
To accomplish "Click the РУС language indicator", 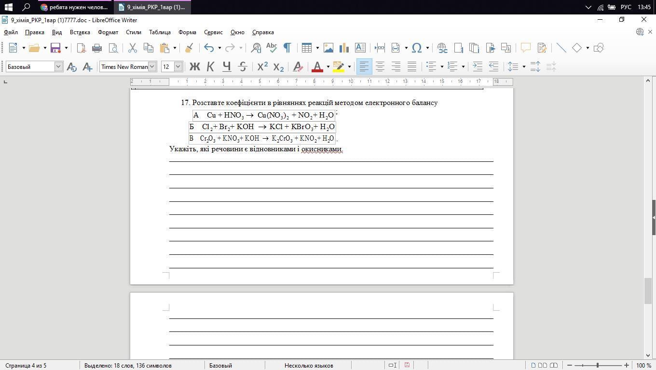I will [x=626, y=7].
